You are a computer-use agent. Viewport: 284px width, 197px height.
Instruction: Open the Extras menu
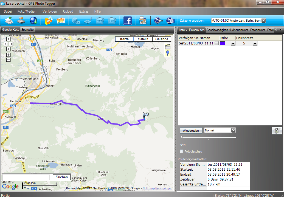[x=84, y=12]
